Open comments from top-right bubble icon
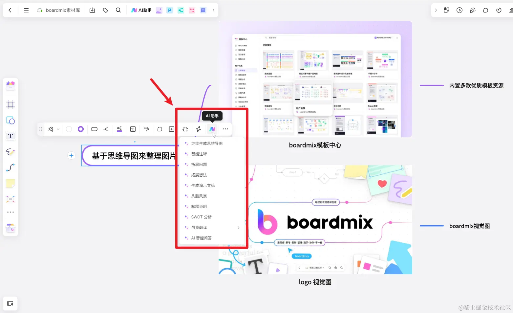This screenshot has width=513, height=313. click(x=486, y=10)
